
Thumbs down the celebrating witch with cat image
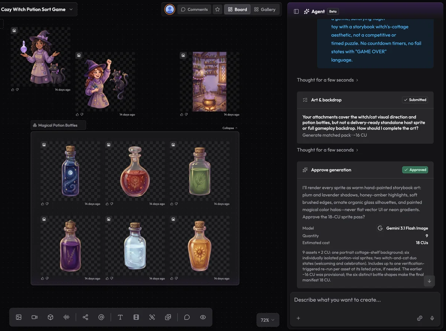[82, 115]
